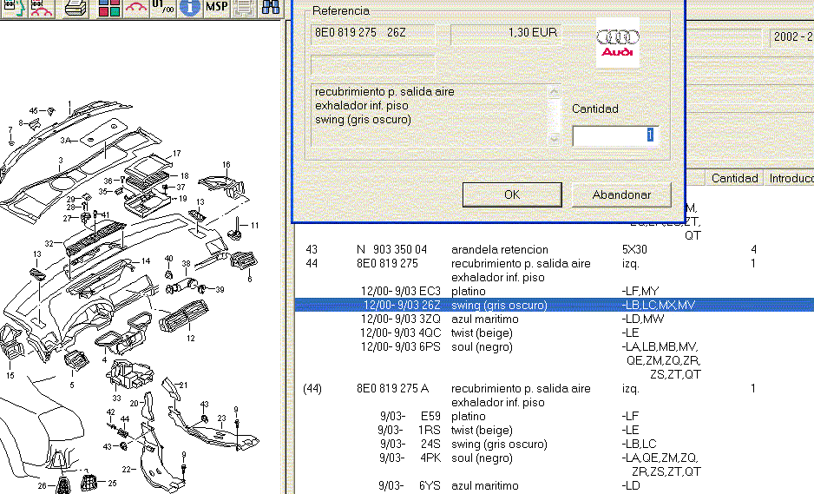Select the 6PS soul (negro) row
The image size is (814, 494).
[554, 347]
